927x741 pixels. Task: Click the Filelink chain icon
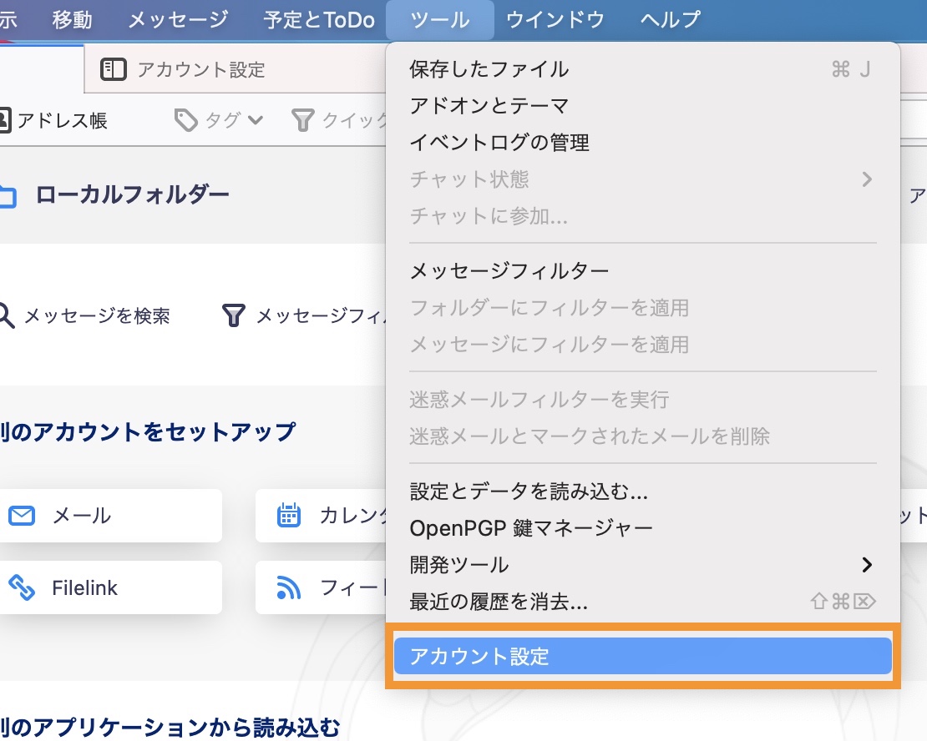pos(22,587)
